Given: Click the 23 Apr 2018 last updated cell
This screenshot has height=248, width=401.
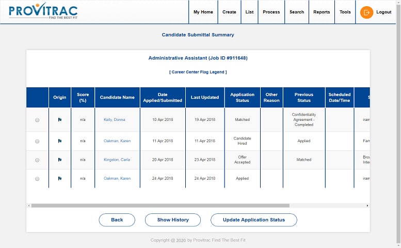Looking at the screenshot, I should pyautogui.click(x=205, y=160).
